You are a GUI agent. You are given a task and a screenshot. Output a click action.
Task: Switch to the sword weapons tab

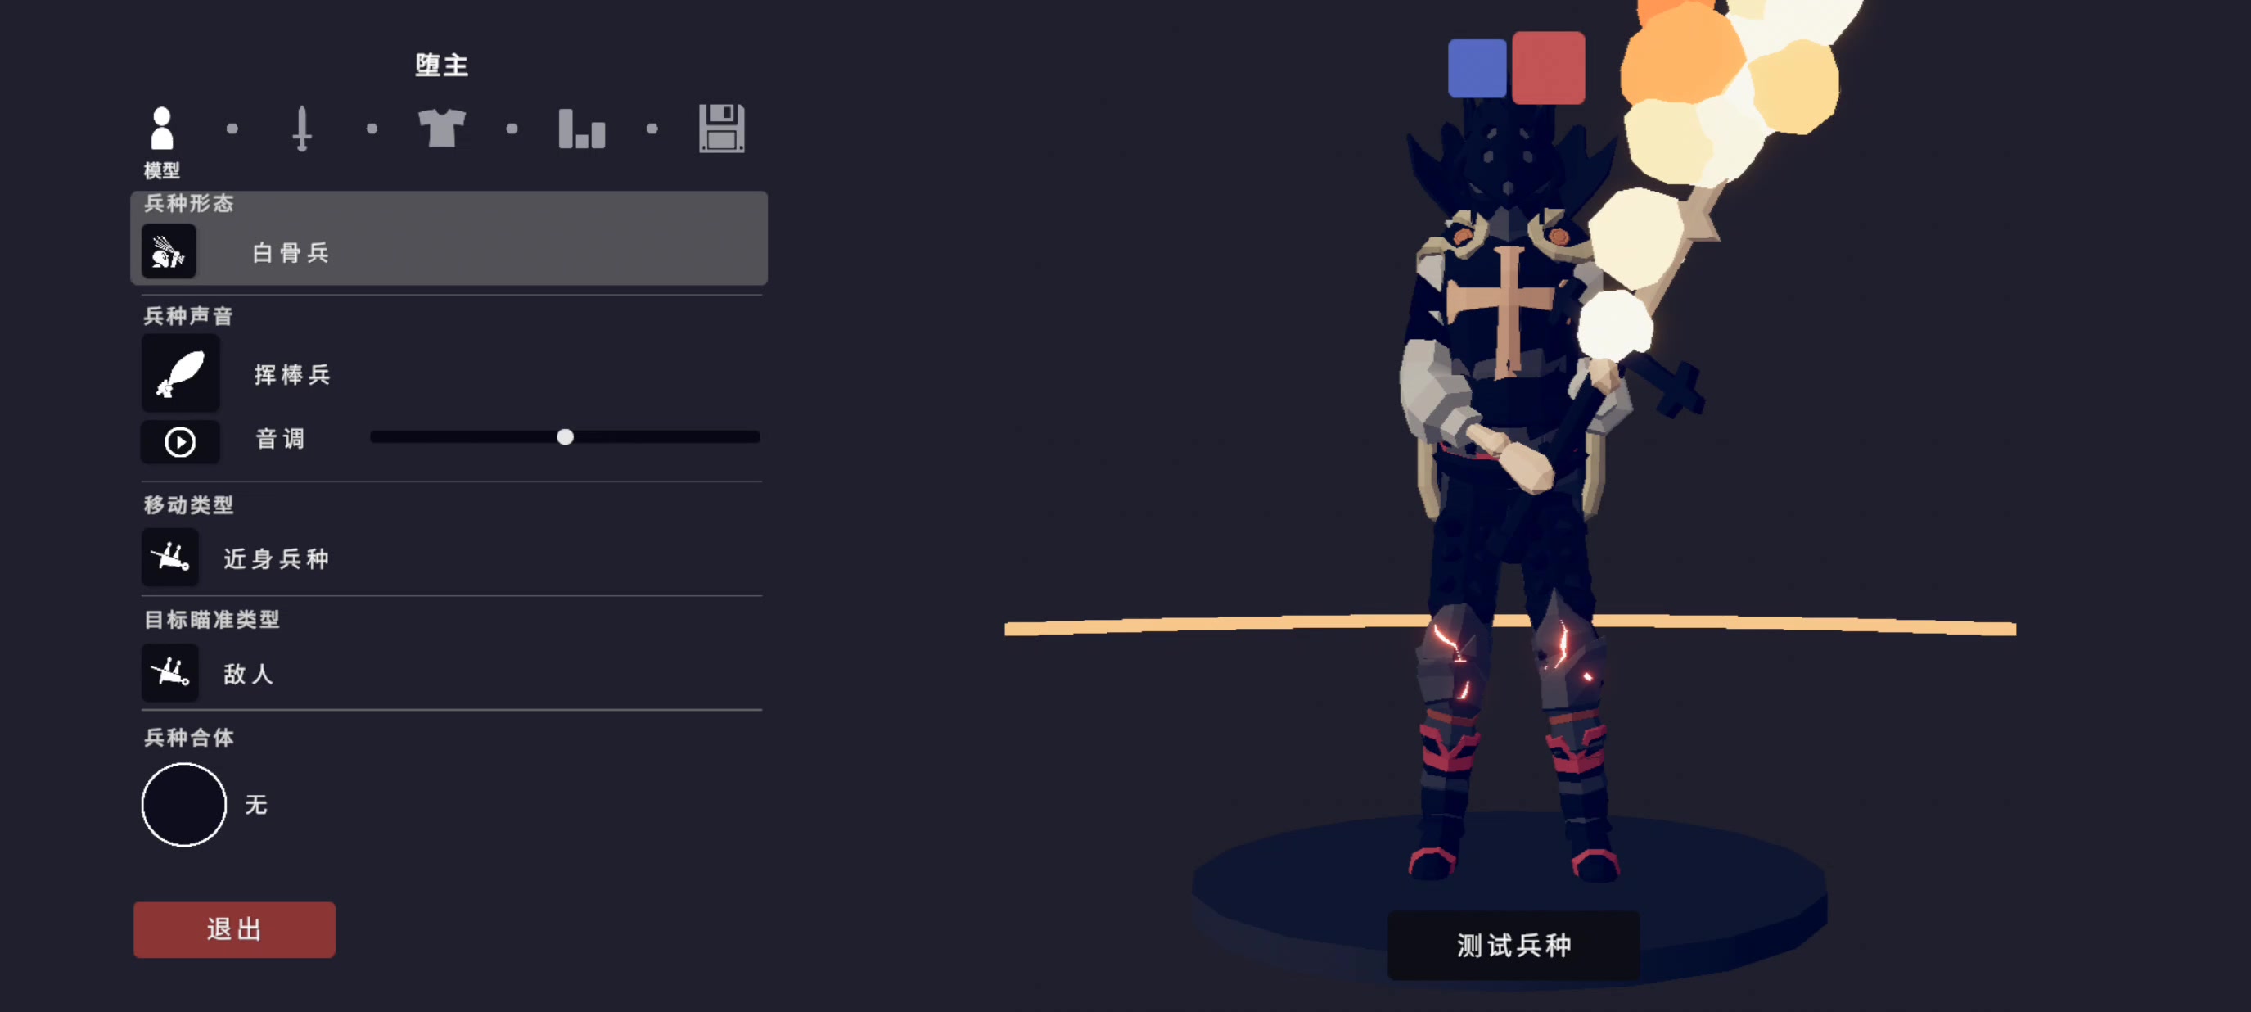(301, 129)
